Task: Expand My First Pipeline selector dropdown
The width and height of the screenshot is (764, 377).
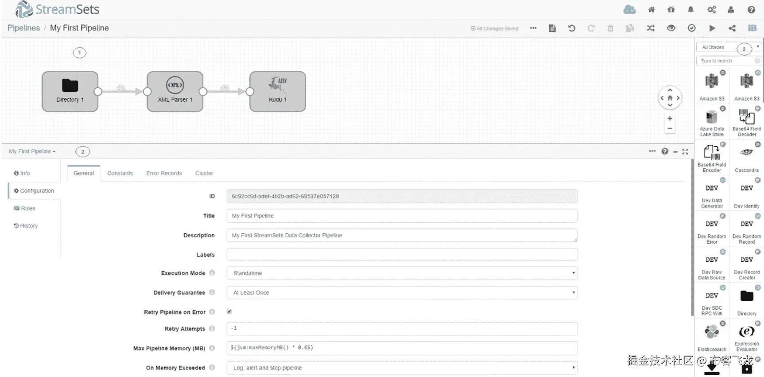Action: tap(32, 152)
